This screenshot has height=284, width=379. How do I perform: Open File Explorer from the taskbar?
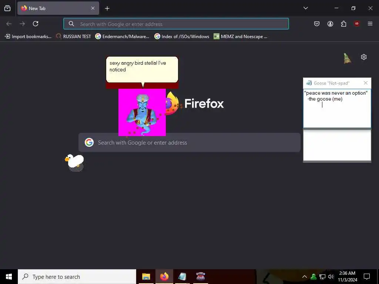click(146, 277)
